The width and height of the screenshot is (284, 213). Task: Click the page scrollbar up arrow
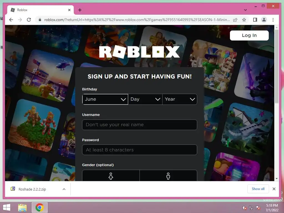tap(277, 27)
